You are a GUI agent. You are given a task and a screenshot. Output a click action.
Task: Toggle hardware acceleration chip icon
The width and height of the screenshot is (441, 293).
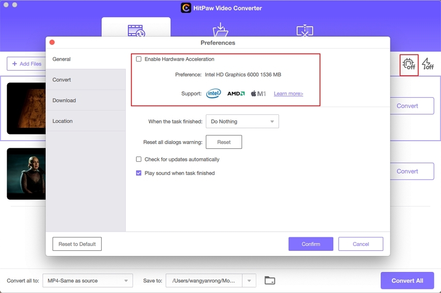[x=409, y=64]
